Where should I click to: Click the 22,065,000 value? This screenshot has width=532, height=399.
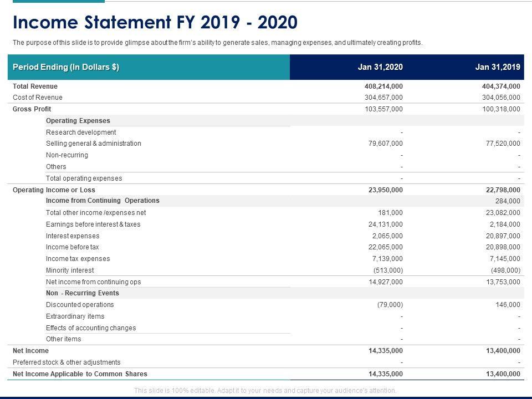pos(386,247)
